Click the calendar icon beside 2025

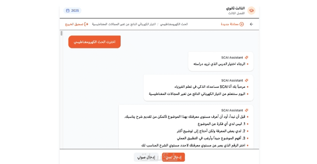click(68, 11)
